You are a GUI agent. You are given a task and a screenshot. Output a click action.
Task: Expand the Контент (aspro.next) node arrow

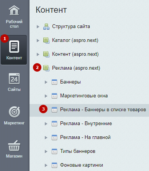pyautogui.click(x=38, y=54)
